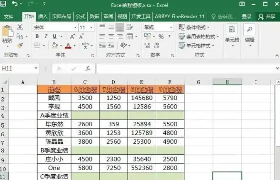The width and height of the screenshot is (280, 180).
Task: Click the Copy icon
Action: point(20,36)
